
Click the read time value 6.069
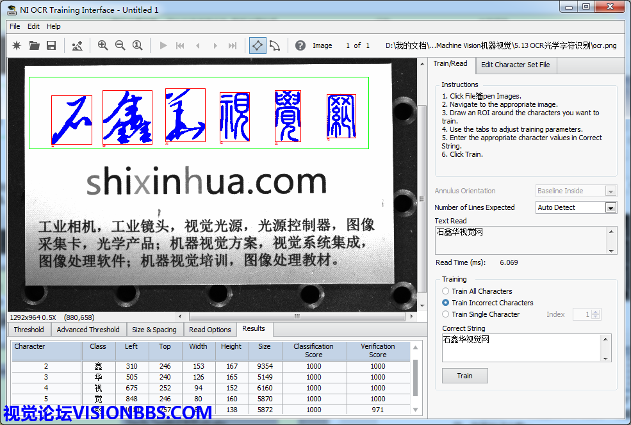point(509,262)
